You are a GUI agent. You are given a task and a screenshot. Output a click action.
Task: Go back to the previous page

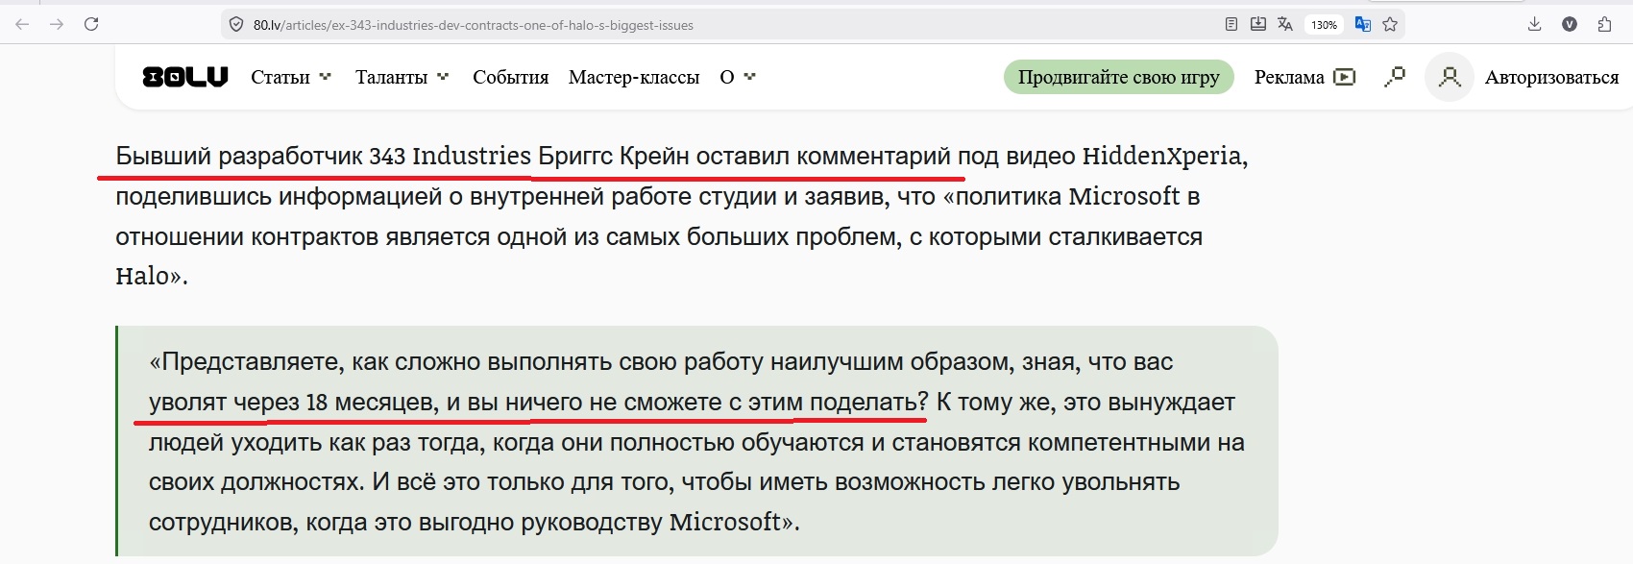tap(22, 24)
